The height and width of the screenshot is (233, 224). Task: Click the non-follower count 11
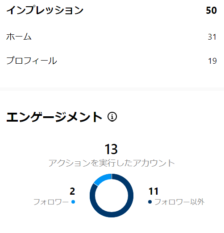point(153,191)
